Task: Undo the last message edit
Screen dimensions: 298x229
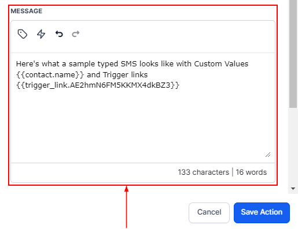Action: click(59, 34)
